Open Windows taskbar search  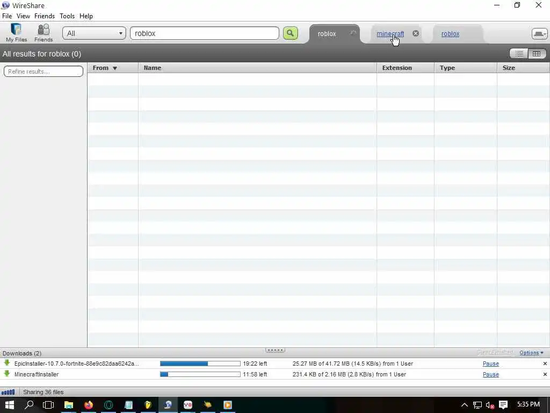(29, 405)
